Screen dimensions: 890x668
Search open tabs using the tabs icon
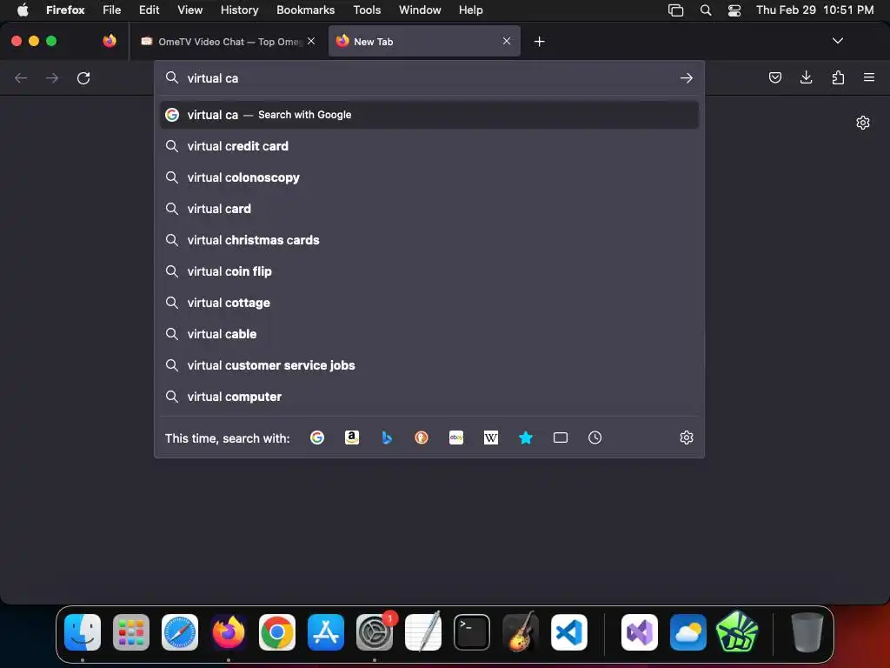pos(561,438)
